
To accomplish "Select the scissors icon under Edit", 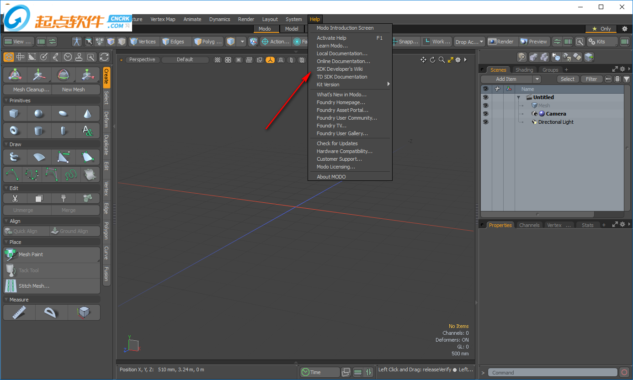I will point(15,198).
